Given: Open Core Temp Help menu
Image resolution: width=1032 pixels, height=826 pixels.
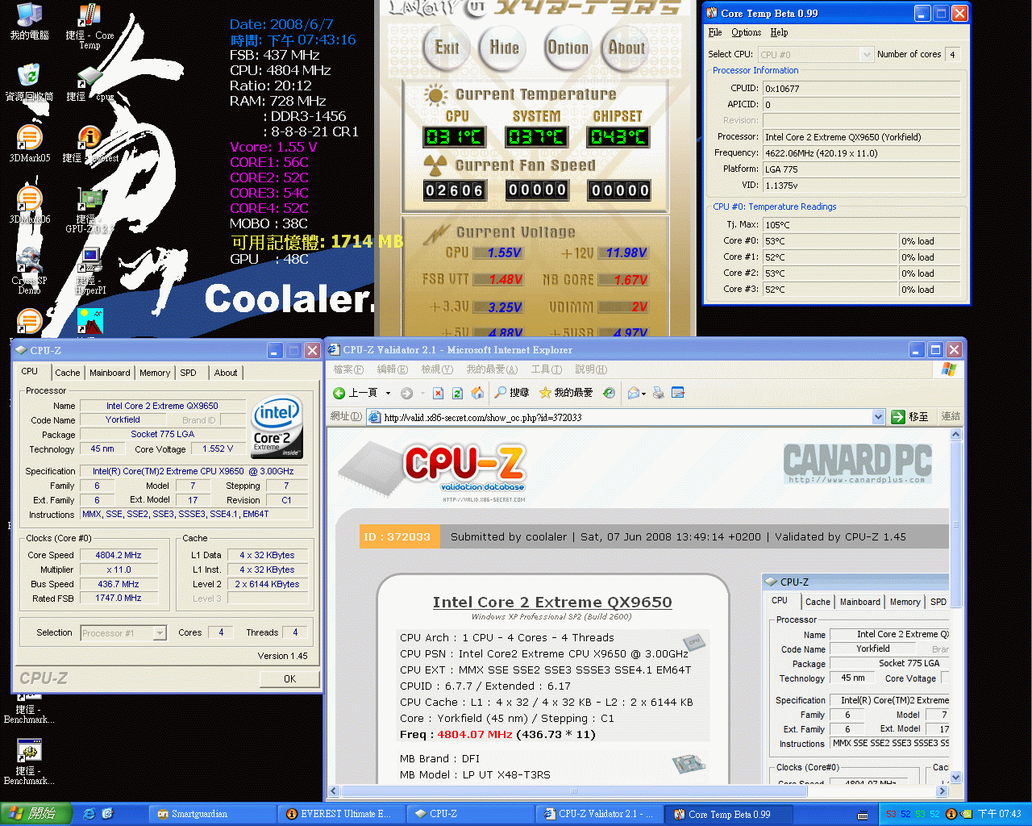Looking at the screenshot, I should tap(779, 32).
